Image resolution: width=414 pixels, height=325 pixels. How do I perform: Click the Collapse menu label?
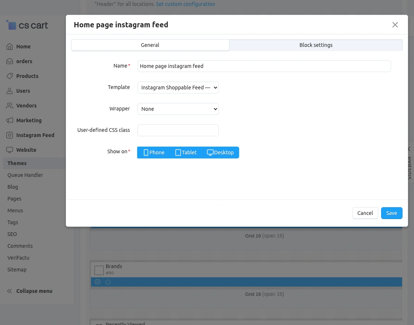[x=34, y=291]
